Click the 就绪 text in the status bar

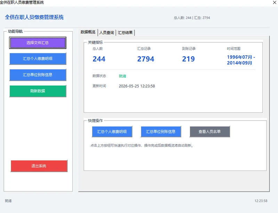[x=8, y=201]
